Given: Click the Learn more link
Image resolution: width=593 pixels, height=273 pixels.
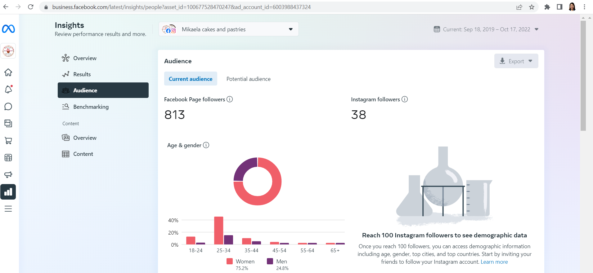Looking at the screenshot, I should pos(494,262).
